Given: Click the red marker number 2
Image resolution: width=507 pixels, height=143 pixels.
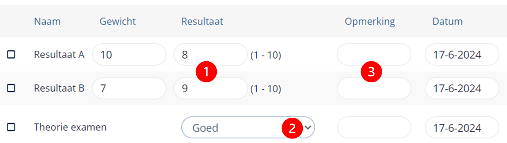Looking at the screenshot, I should (292, 128).
